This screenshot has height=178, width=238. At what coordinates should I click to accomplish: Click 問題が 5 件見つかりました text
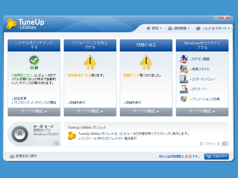tap(142, 75)
